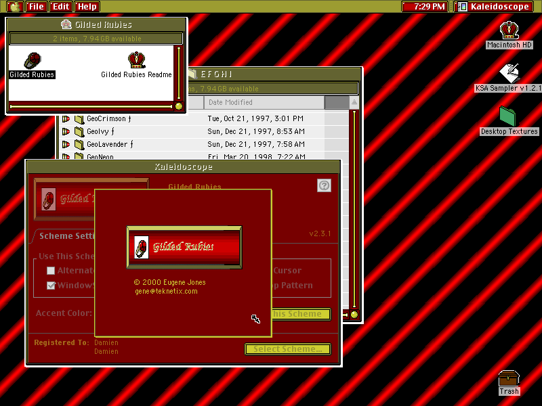Click the folder icon in EFGHI title bar
Screen dimensions: 542x406
[192, 74]
